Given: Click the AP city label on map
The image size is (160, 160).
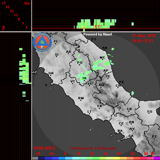Looking at the screenshot, I should 106,71.
